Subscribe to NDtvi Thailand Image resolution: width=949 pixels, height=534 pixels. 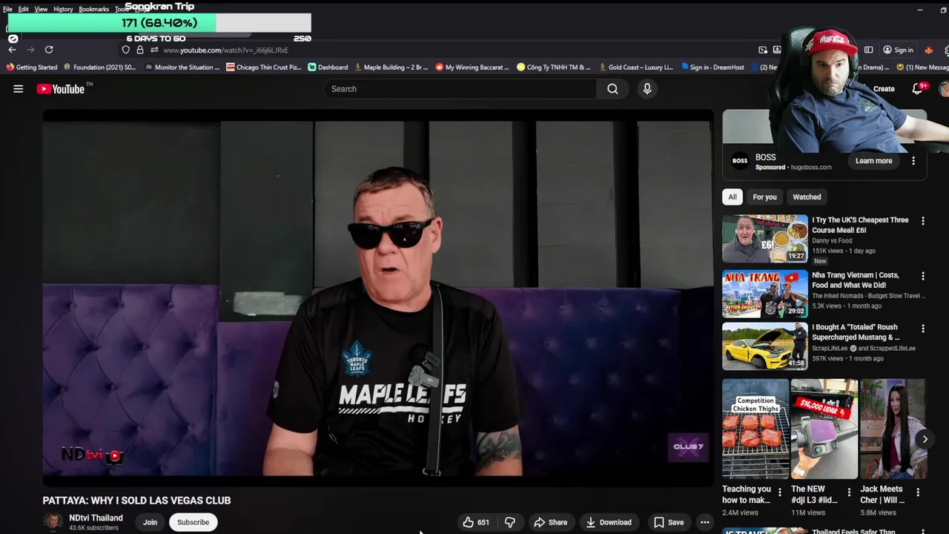(x=193, y=522)
